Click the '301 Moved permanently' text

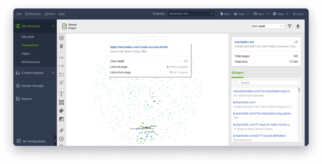click(248, 96)
